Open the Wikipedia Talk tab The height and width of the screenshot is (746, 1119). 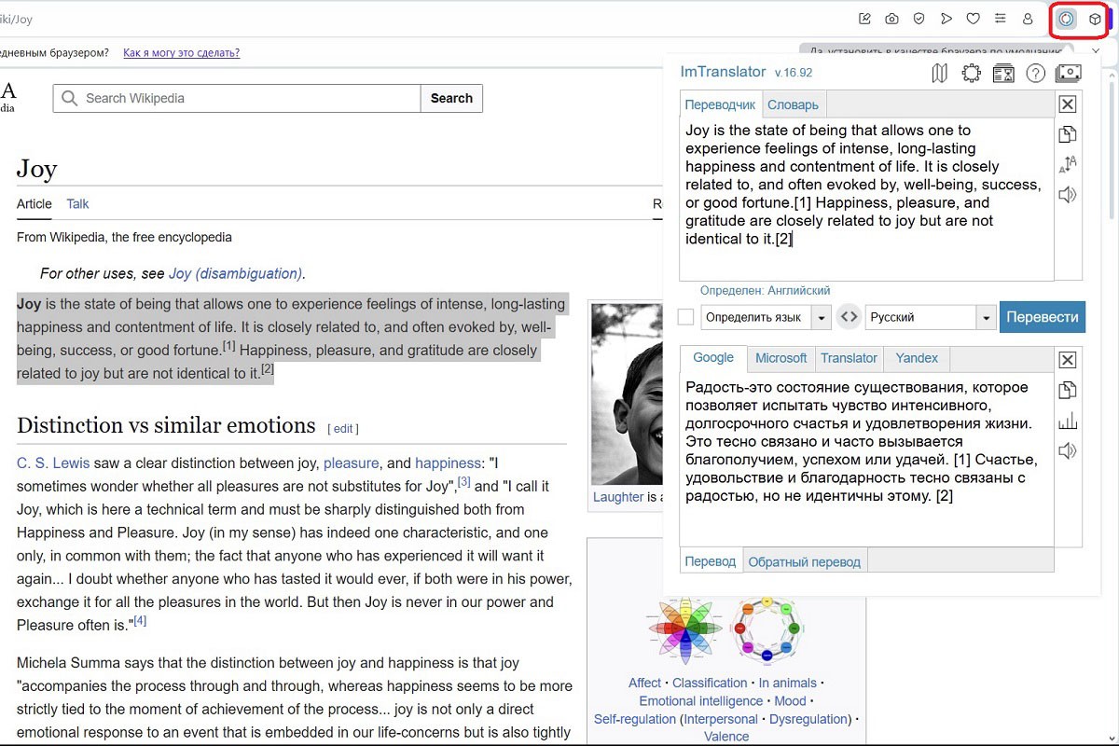tap(77, 203)
